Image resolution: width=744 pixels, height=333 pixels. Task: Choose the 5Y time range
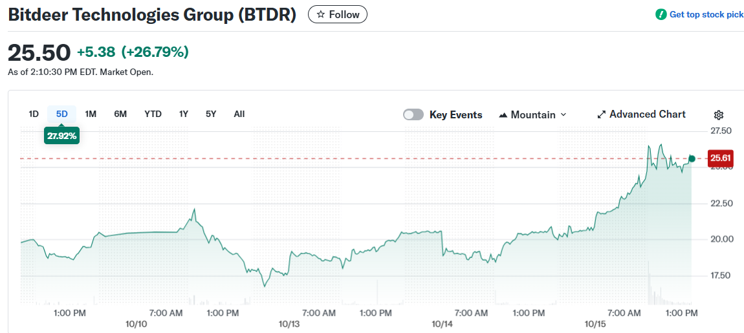click(211, 114)
